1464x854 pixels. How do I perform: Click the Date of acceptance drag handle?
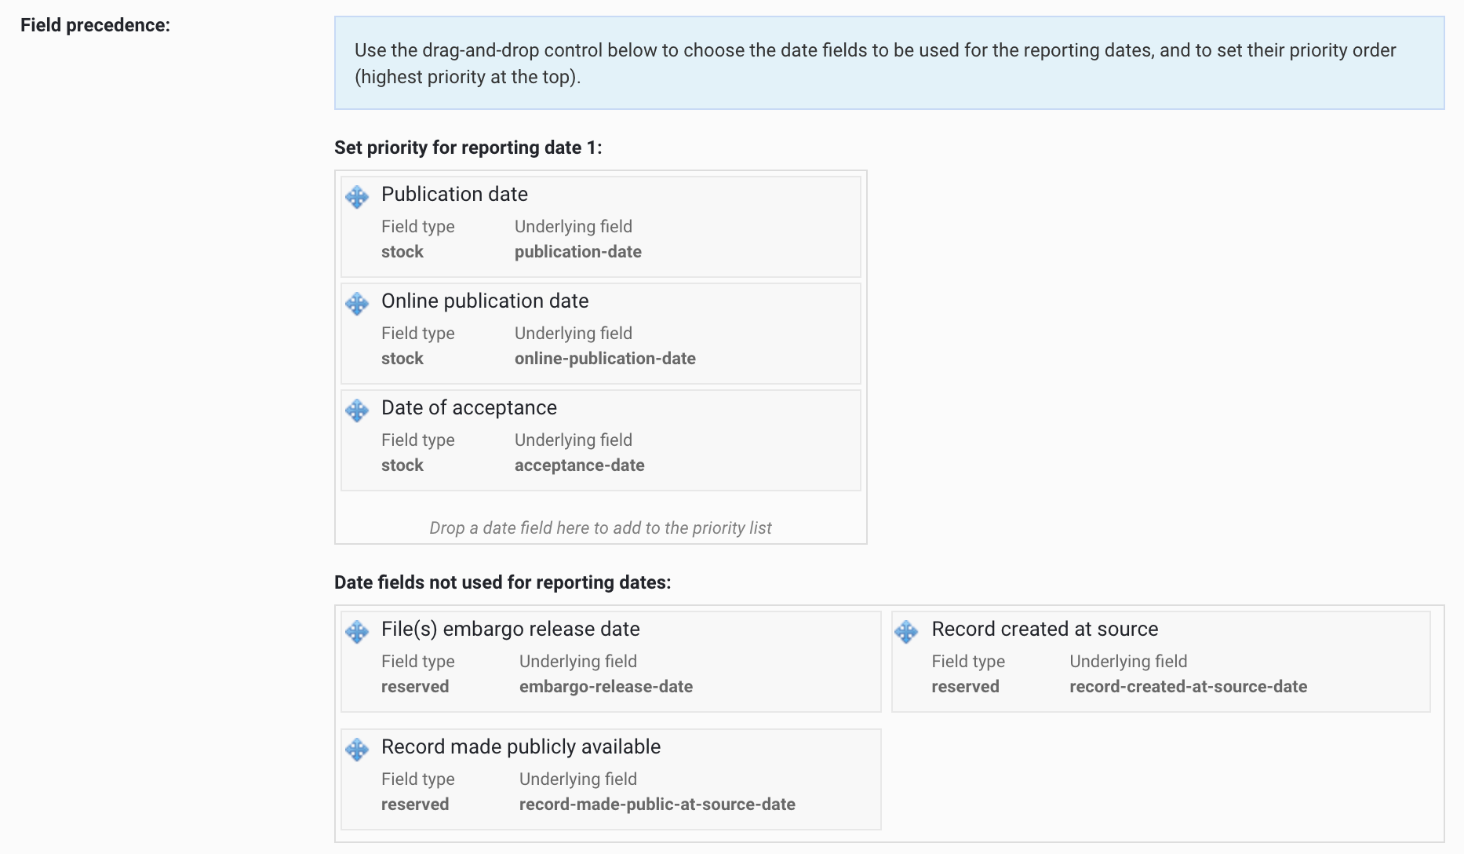coord(357,410)
